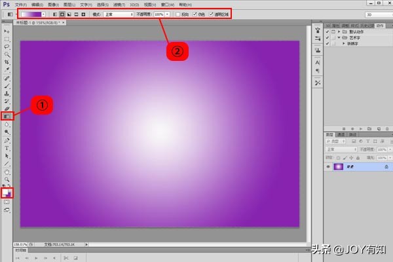Select the Lasso tool
Screen dimensions: 393x262
pos(7,47)
